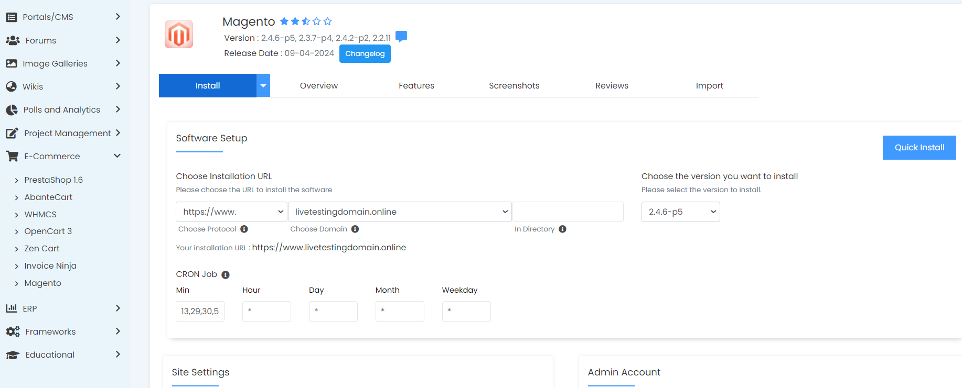Expand the Project Management category

[118, 132]
